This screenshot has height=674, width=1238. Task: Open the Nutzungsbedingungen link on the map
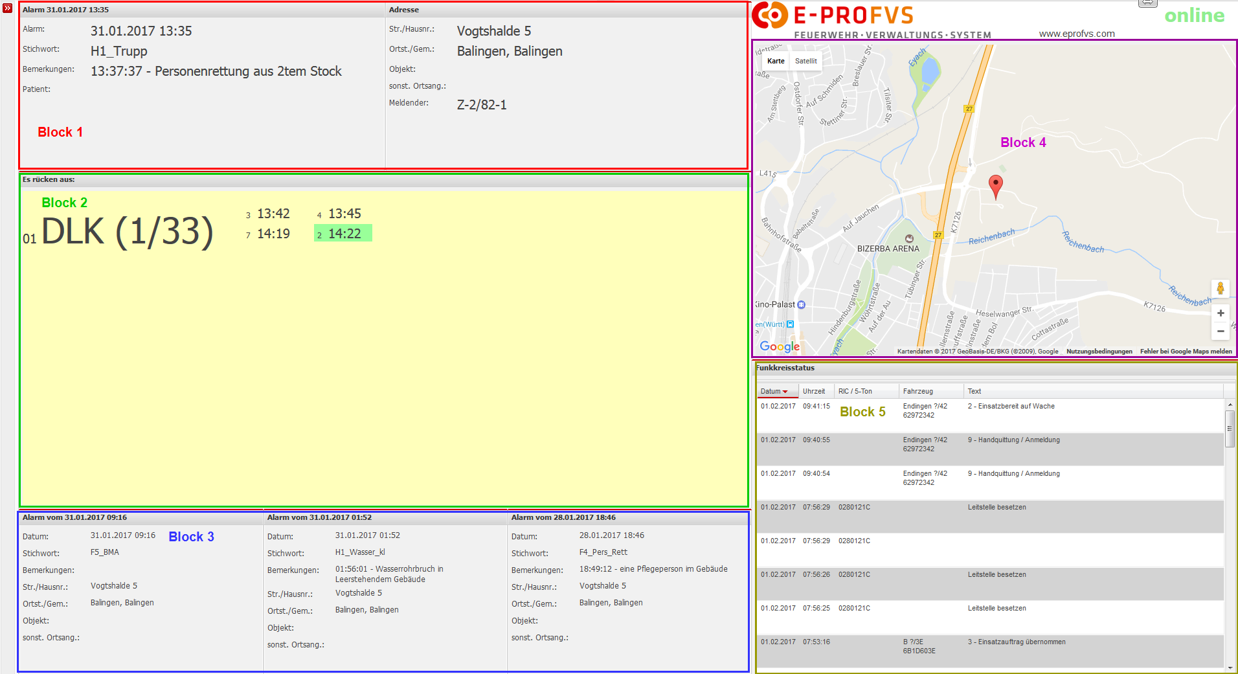click(1099, 352)
